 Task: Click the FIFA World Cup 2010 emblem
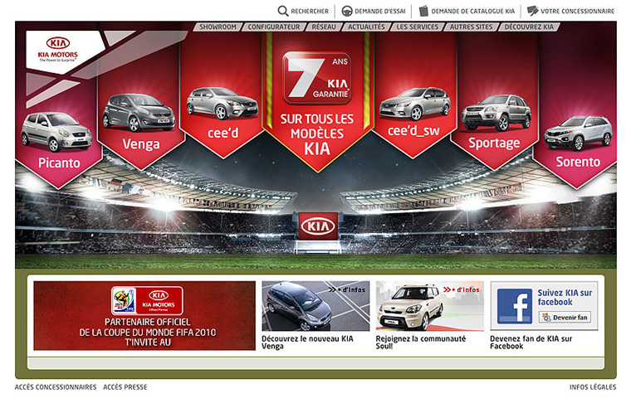pos(124,300)
